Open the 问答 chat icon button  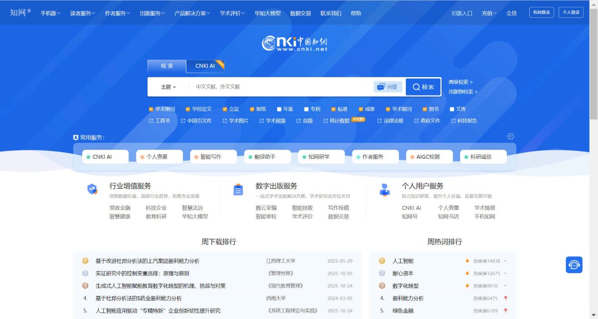388,87
